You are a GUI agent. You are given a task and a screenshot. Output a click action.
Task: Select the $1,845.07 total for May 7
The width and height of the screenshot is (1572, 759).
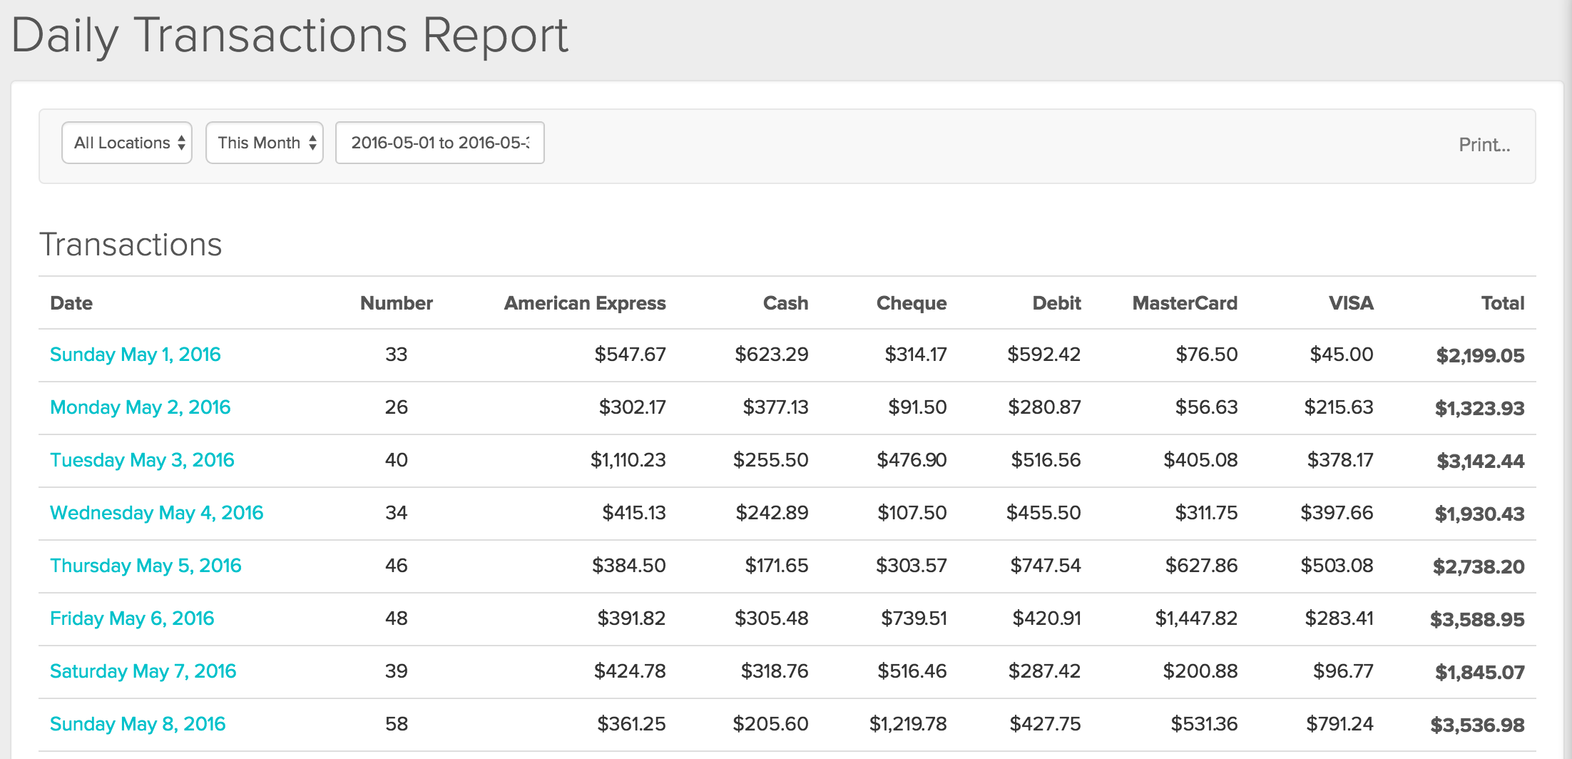[x=1479, y=672]
